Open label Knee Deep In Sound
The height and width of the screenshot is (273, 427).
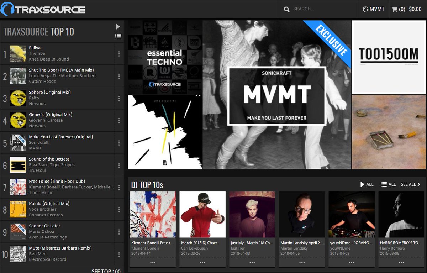[x=49, y=59]
